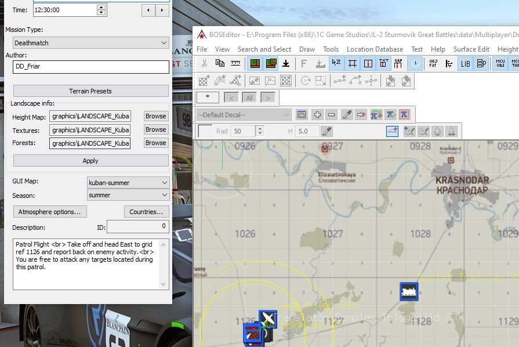Click the Copy icon in toolbar

(x=220, y=63)
